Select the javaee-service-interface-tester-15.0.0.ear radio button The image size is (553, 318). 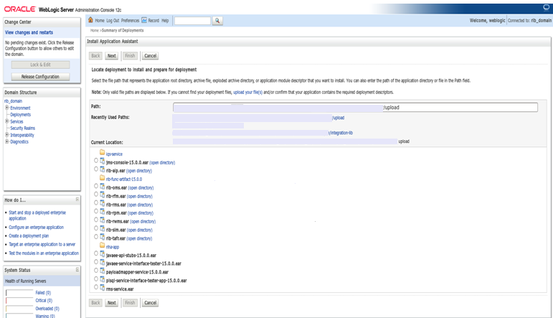[x=96, y=262]
